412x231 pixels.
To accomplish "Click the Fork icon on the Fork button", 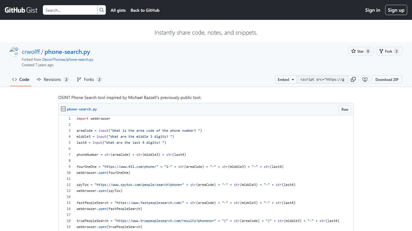I will click(381, 51).
